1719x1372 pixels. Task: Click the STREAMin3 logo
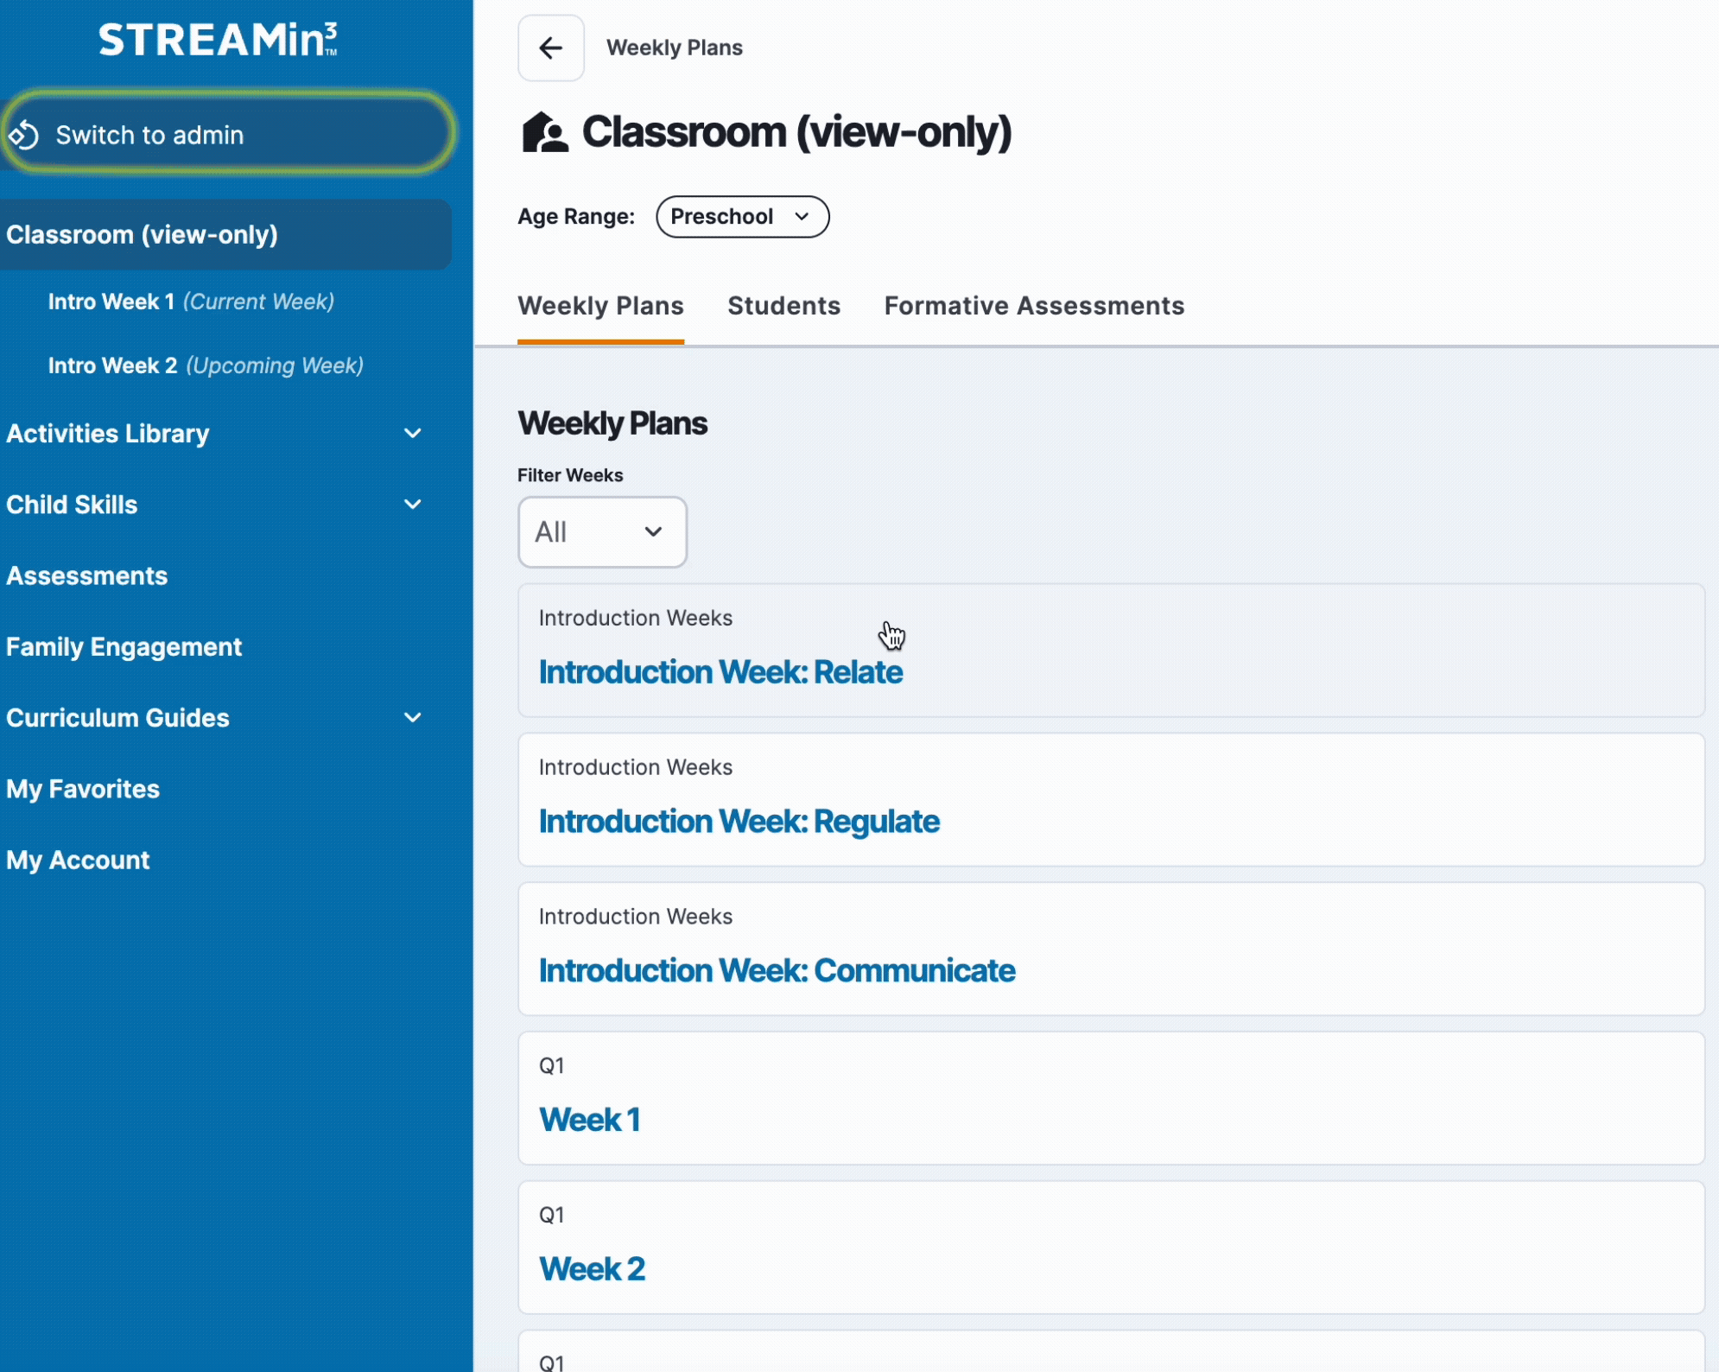(x=218, y=40)
